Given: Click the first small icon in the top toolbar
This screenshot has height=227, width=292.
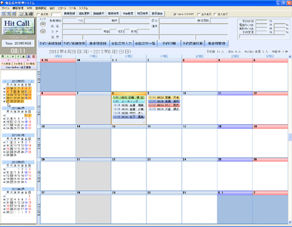Looking at the screenshot, I should 3,14.
